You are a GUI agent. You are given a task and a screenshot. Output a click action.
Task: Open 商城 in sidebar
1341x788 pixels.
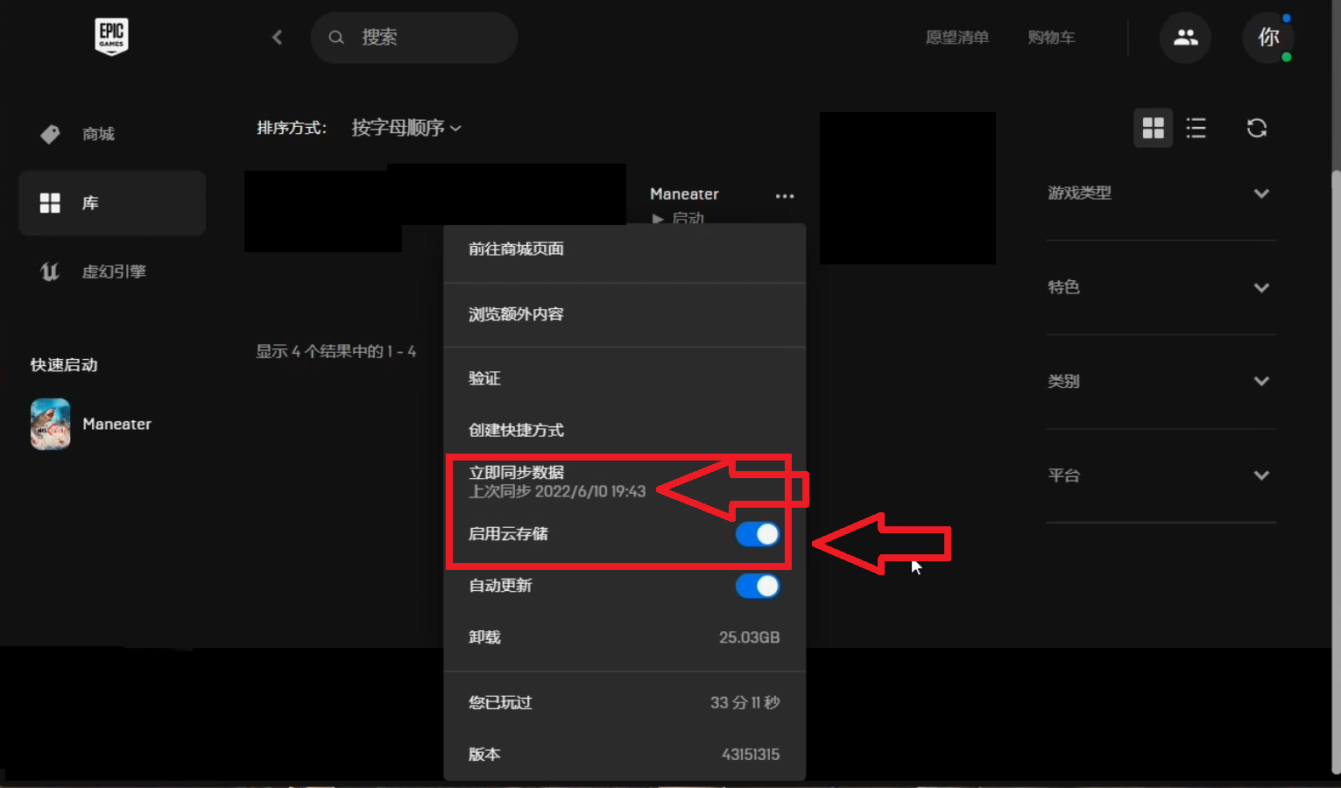click(x=112, y=134)
